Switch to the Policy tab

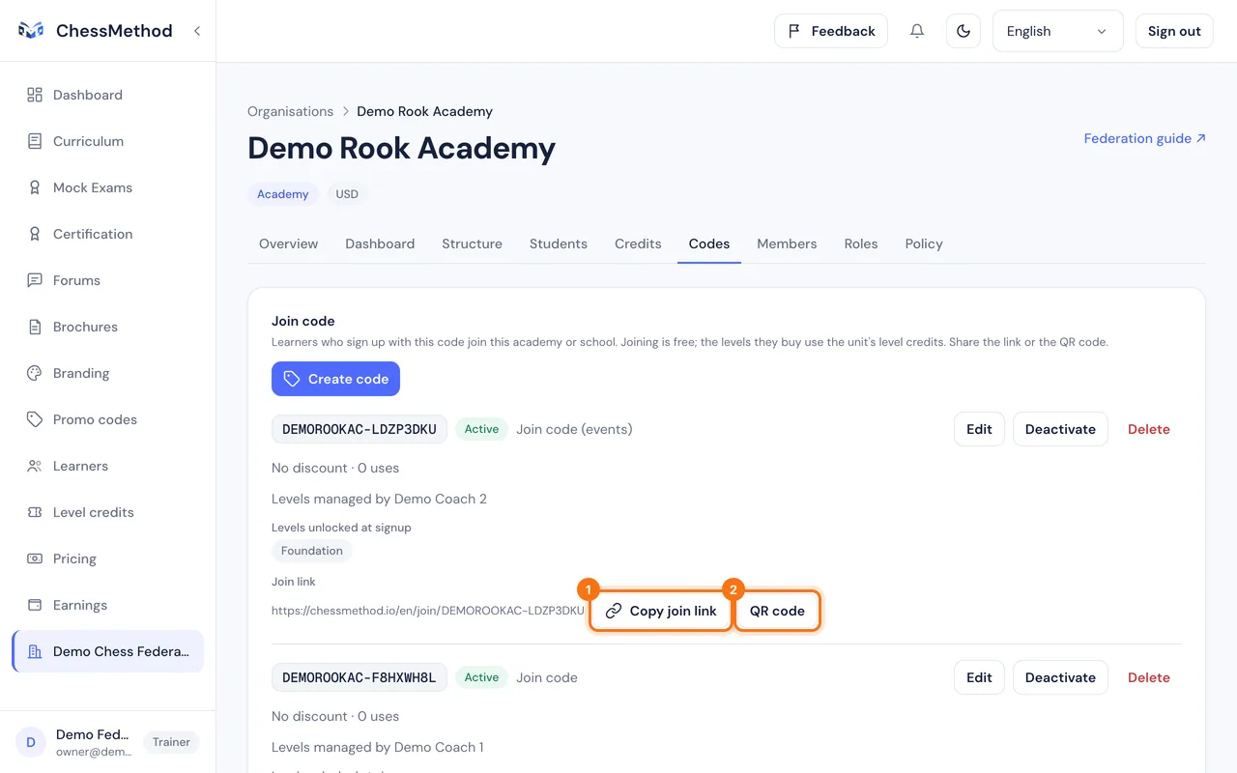[924, 243]
